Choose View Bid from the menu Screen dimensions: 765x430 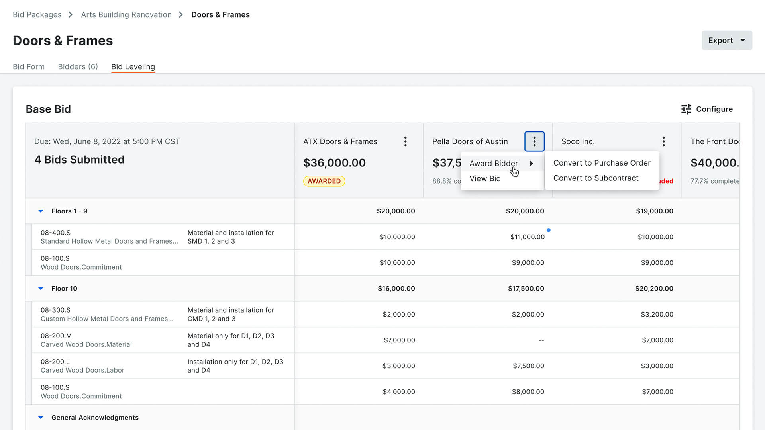(485, 178)
